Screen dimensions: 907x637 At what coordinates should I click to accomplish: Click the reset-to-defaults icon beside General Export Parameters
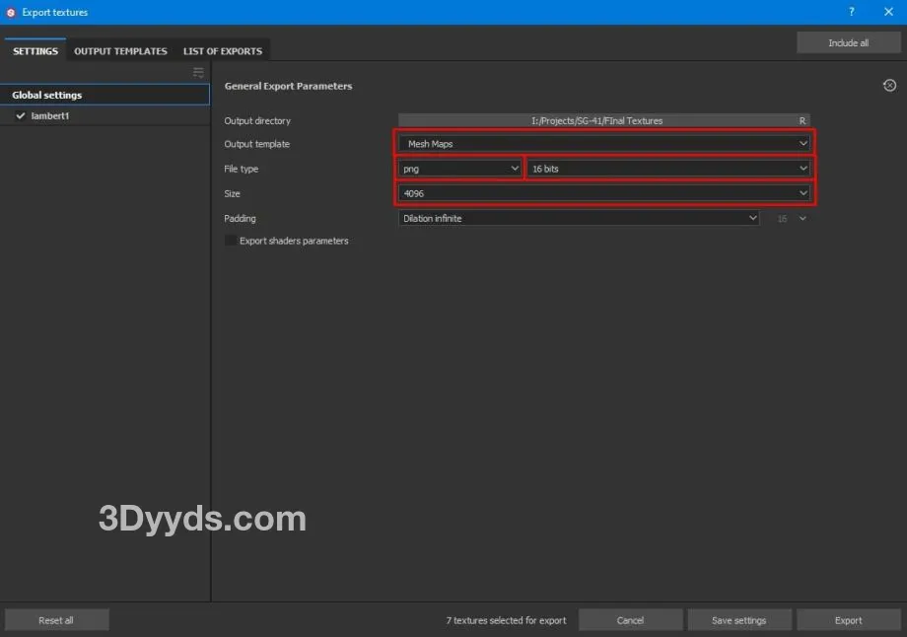(889, 86)
